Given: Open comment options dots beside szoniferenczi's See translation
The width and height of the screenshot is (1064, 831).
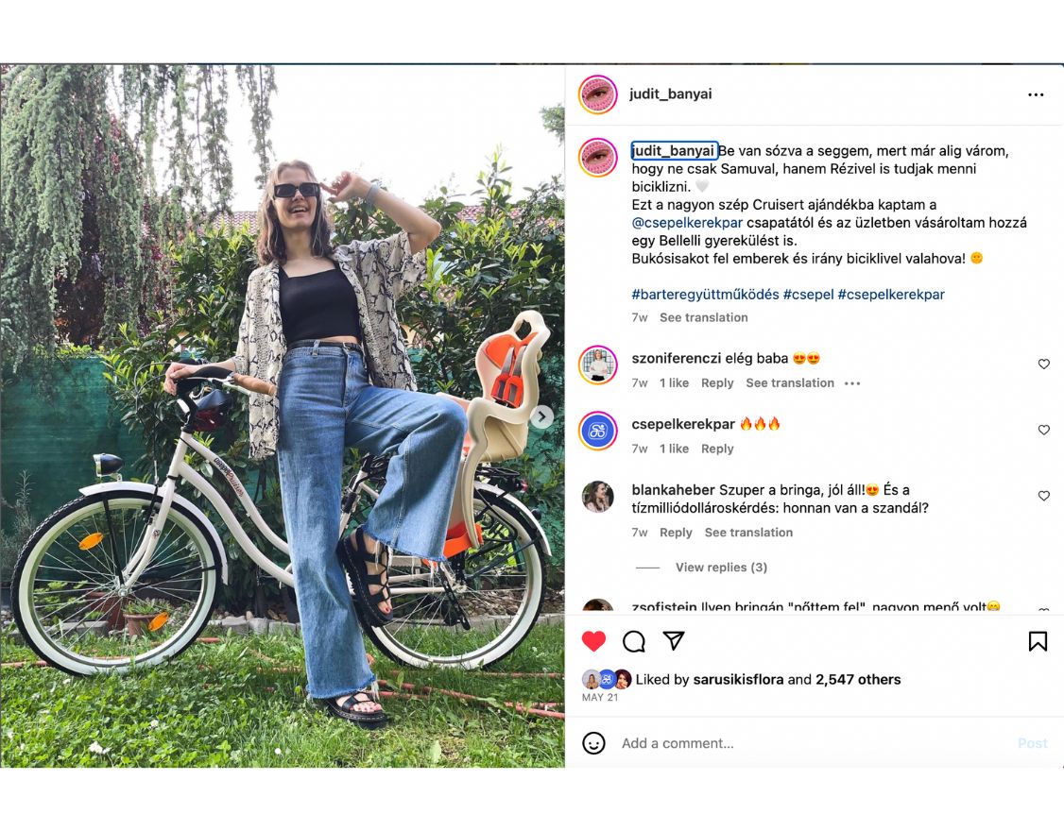Looking at the screenshot, I should (x=852, y=383).
